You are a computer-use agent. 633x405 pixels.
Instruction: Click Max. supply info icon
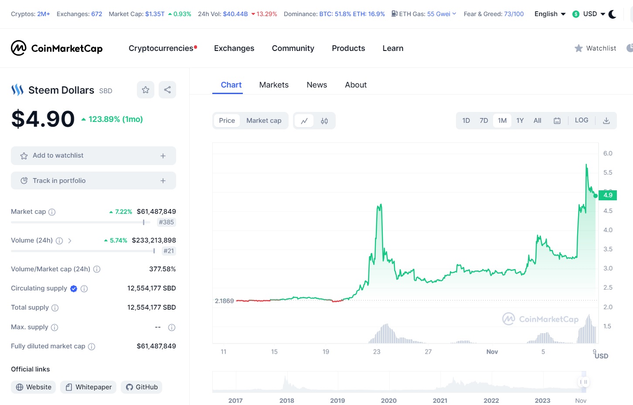(x=54, y=327)
